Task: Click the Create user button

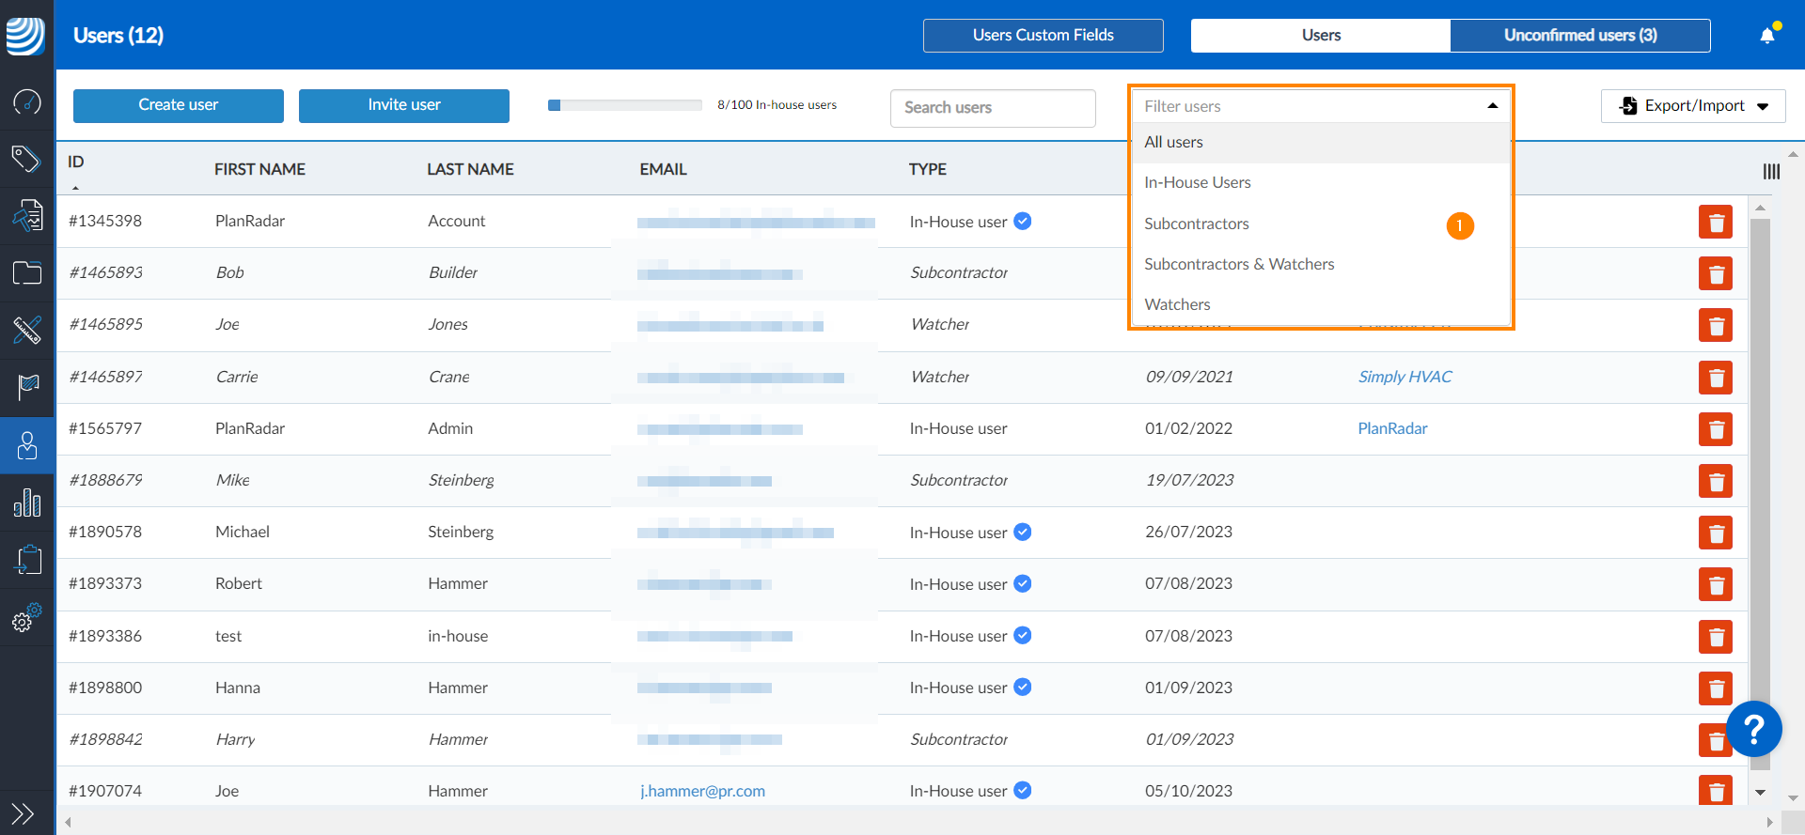Action: click(179, 105)
